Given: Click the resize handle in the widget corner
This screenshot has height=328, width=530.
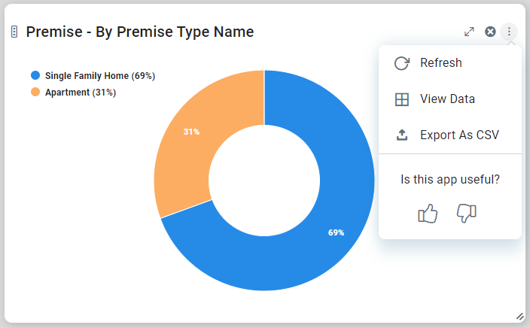Looking at the screenshot, I should (519, 317).
